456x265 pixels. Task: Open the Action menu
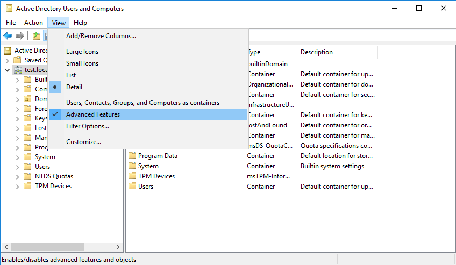33,23
